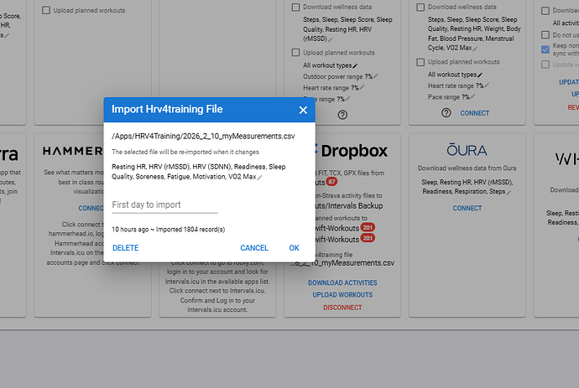Viewport: 579px width, 388px height.
Task: Connect the Oura account
Action: pyautogui.click(x=467, y=209)
